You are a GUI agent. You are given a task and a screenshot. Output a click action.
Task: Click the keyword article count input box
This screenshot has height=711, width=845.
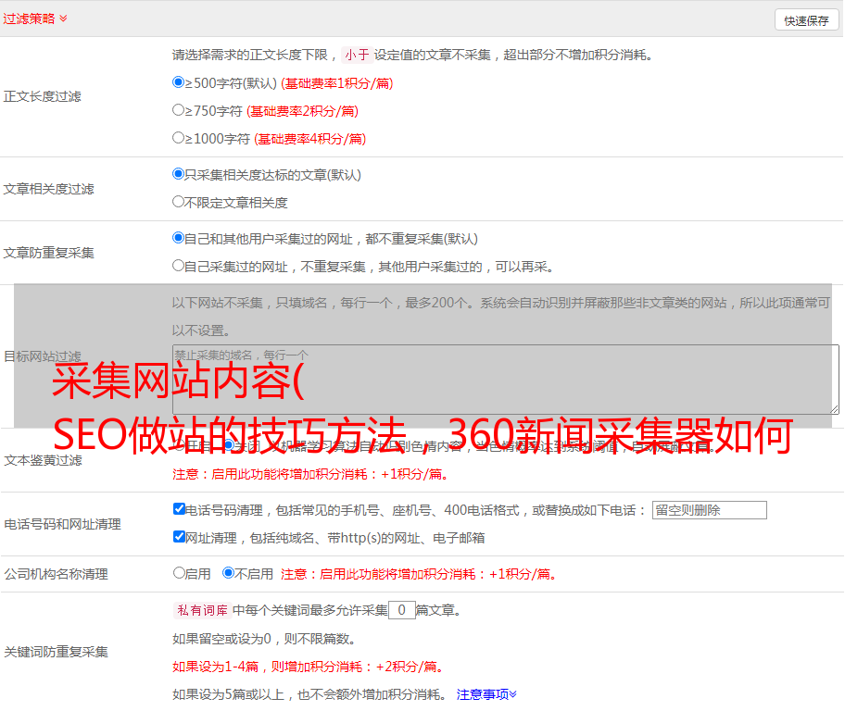(x=401, y=610)
